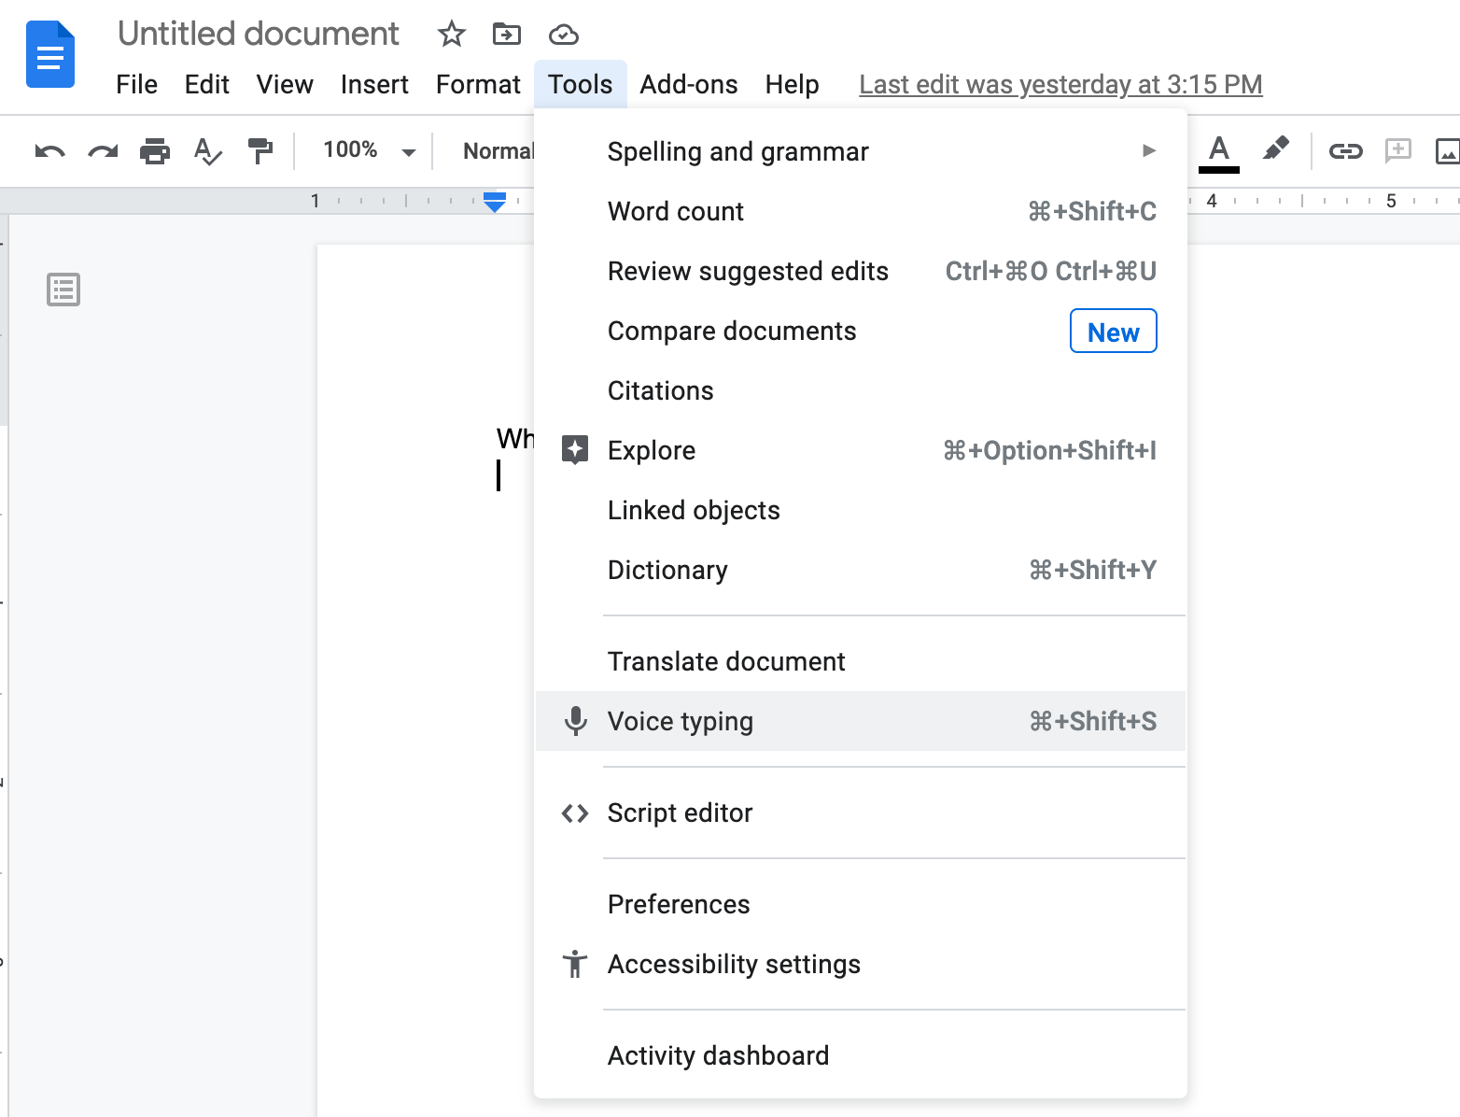The image size is (1460, 1117).
Task: Open the Edit menu
Action: pyautogui.click(x=207, y=84)
